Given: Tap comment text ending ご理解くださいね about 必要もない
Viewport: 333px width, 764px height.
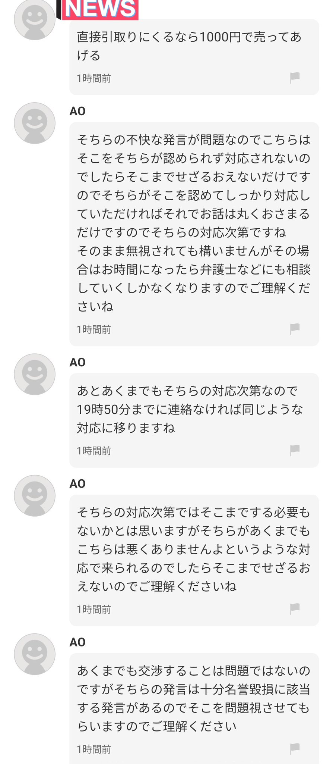Looking at the screenshot, I should tap(194, 549).
